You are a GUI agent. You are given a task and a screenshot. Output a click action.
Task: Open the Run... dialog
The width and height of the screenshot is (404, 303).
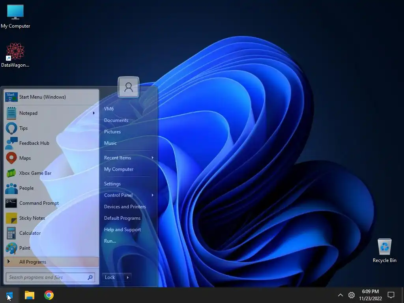(x=110, y=241)
